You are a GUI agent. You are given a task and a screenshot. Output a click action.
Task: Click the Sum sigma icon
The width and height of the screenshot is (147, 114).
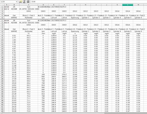point(24,2)
